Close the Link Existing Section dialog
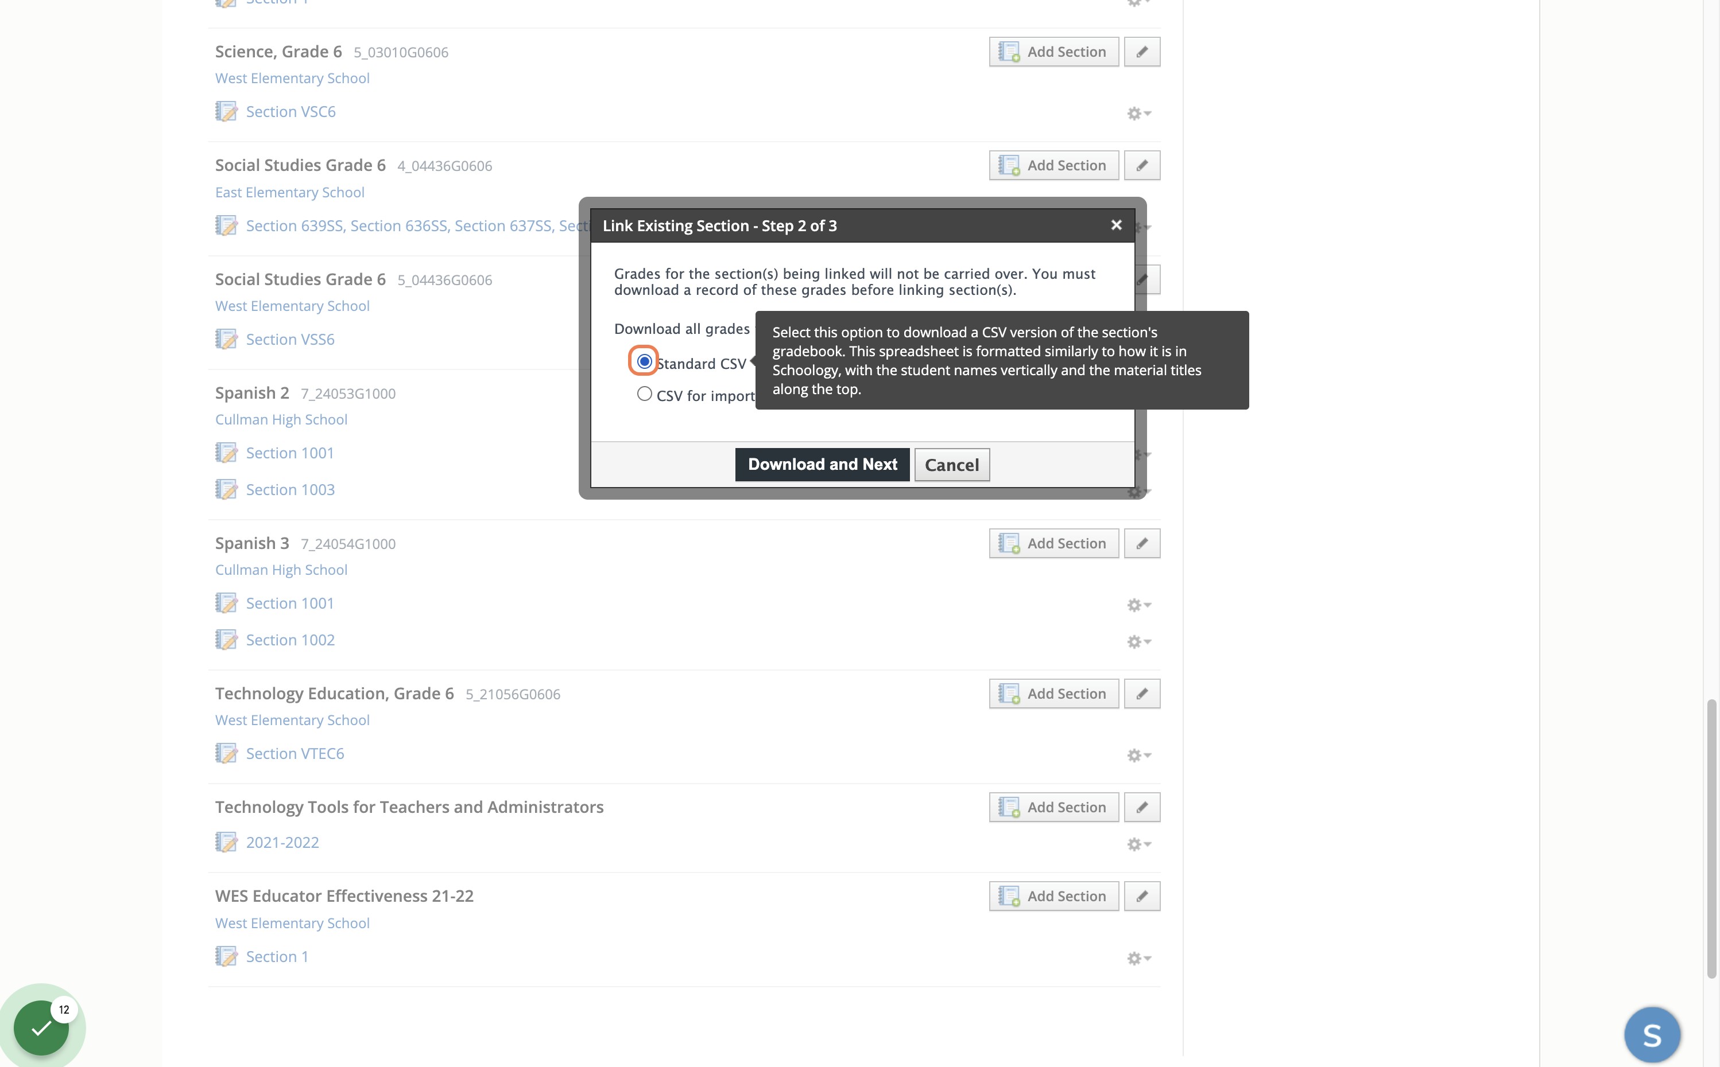 click(1116, 225)
